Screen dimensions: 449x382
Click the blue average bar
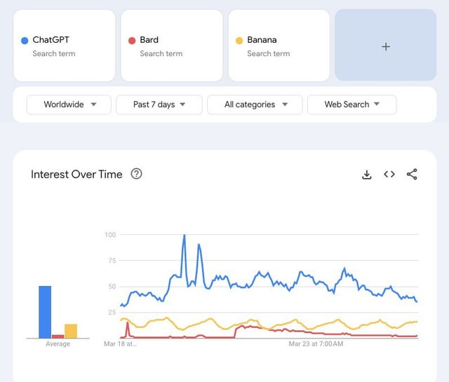pyautogui.click(x=45, y=312)
